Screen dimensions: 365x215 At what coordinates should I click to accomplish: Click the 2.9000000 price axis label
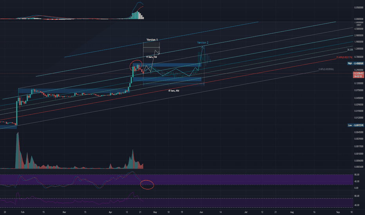pyautogui.click(x=359, y=35)
